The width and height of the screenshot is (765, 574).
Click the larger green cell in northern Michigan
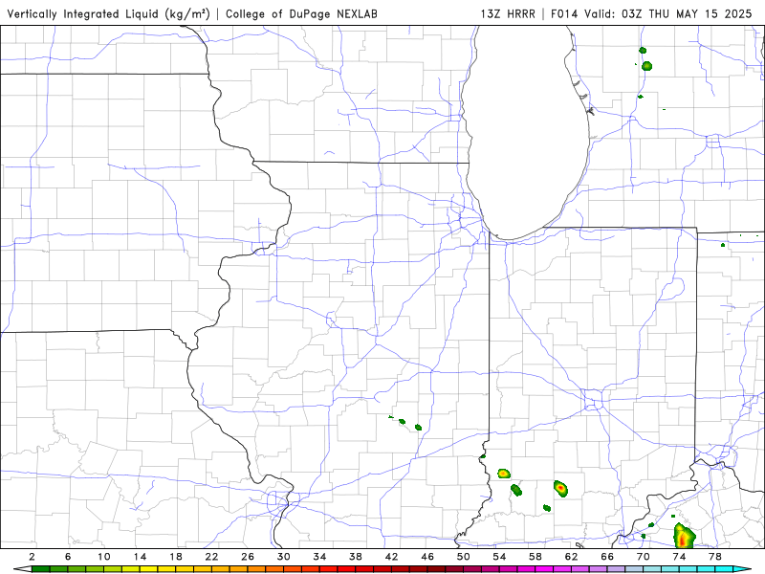click(647, 66)
